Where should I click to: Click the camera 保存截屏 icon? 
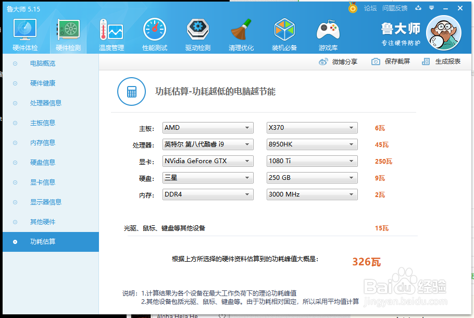point(376,62)
